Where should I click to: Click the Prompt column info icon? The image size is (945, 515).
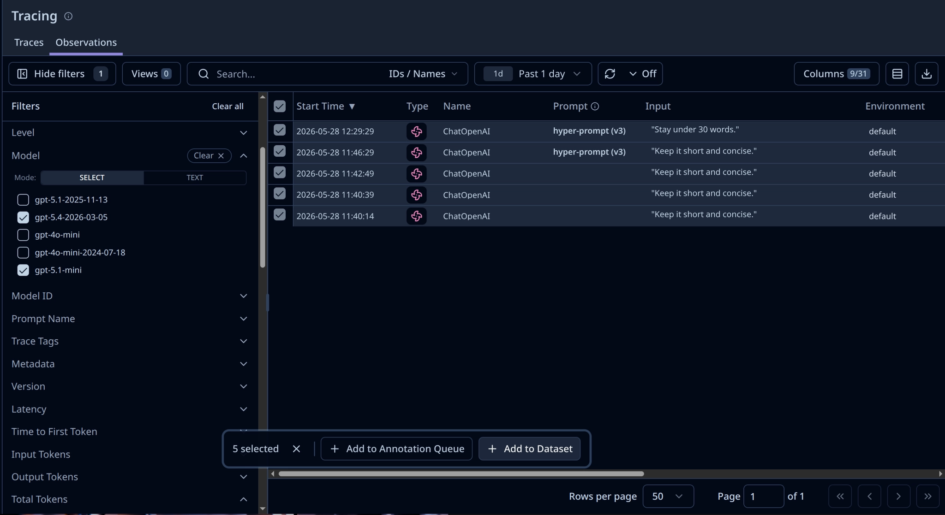click(595, 107)
